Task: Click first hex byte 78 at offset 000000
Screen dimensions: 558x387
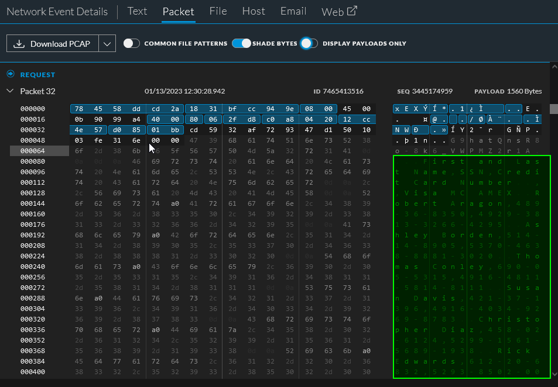Action: [x=78, y=109]
